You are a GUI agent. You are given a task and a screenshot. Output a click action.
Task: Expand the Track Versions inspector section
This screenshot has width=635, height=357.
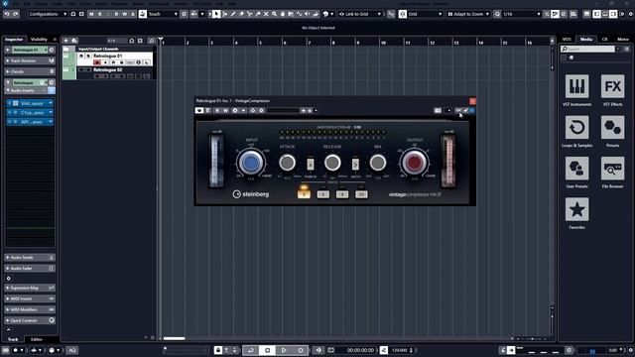click(30, 60)
